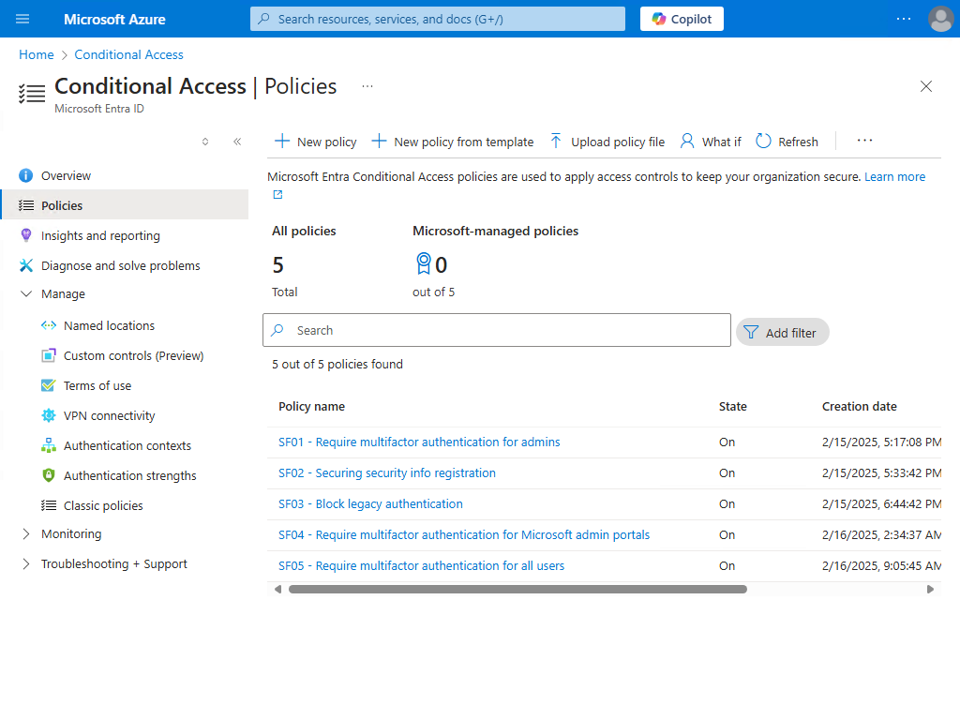Click the Add filter button

(783, 332)
